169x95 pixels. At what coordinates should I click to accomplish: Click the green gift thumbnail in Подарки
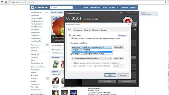click(56, 64)
